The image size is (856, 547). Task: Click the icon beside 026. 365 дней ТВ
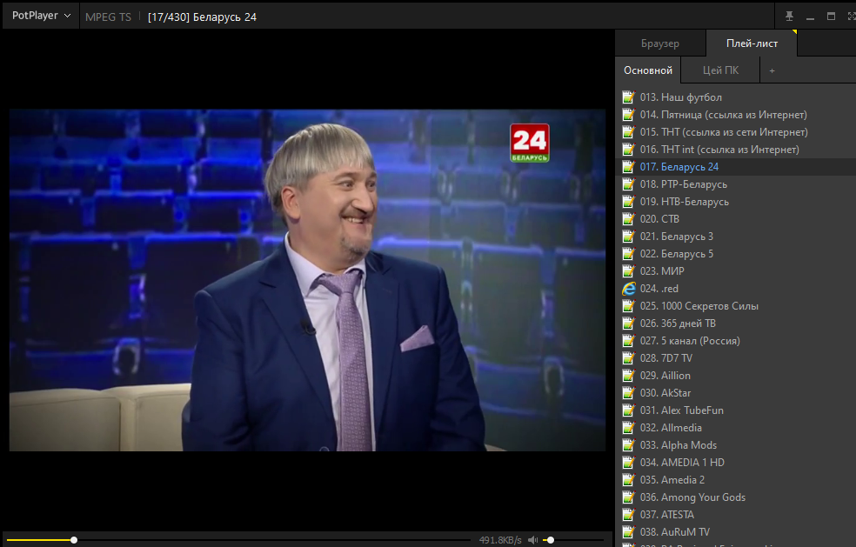pos(629,324)
